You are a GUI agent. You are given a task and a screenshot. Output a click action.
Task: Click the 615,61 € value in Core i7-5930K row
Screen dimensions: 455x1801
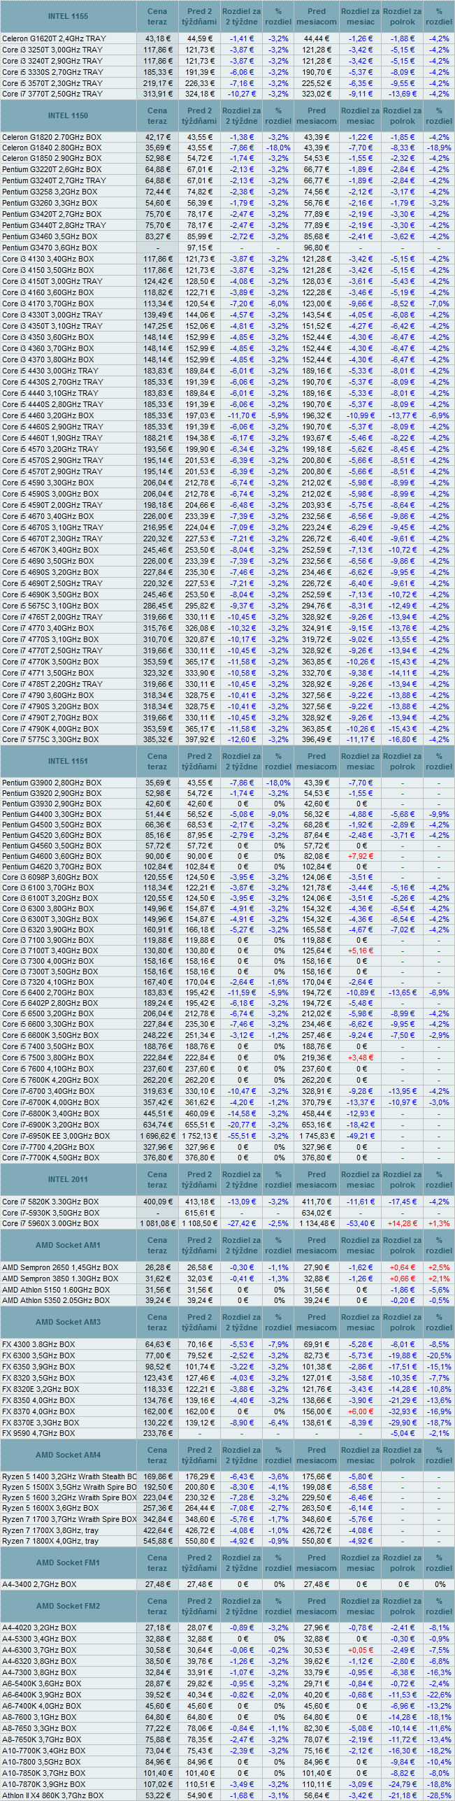(199, 1213)
